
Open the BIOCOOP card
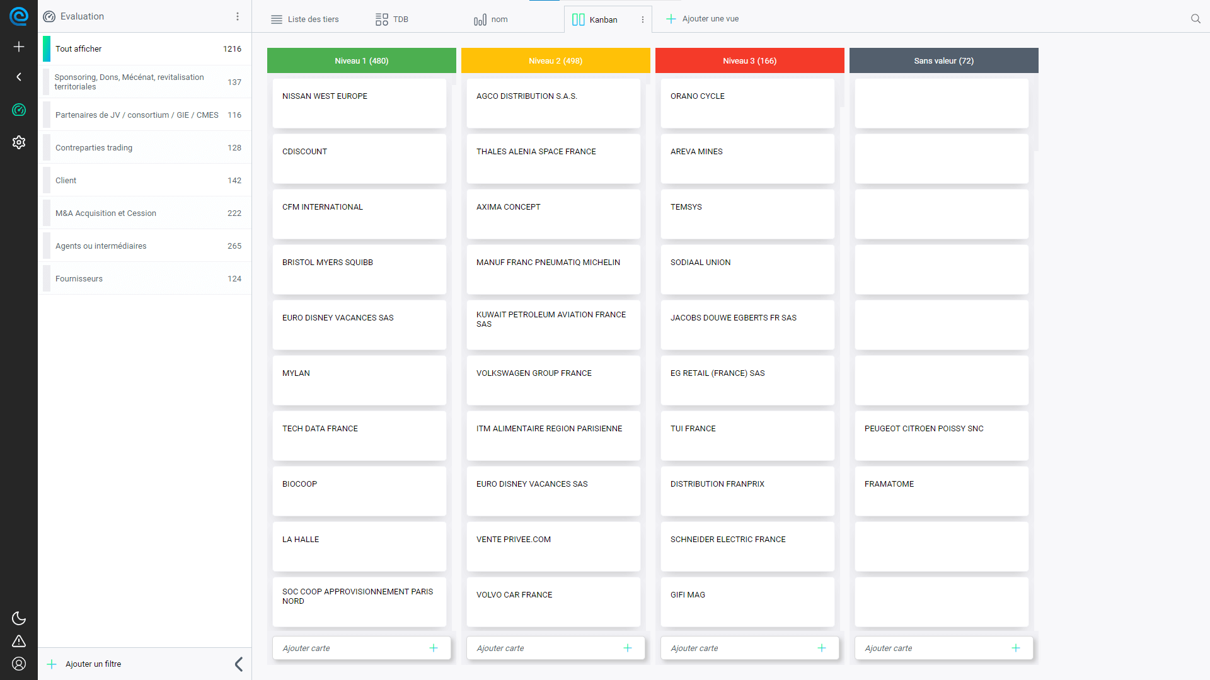[359, 491]
